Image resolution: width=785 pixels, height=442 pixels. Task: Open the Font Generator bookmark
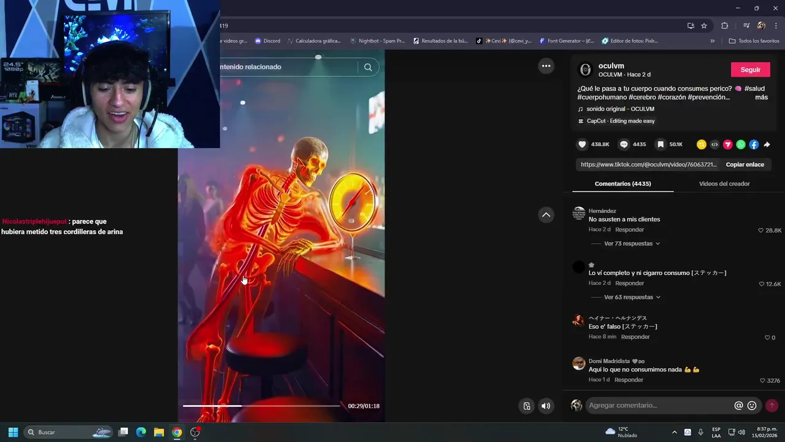click(x=567, y=41)
